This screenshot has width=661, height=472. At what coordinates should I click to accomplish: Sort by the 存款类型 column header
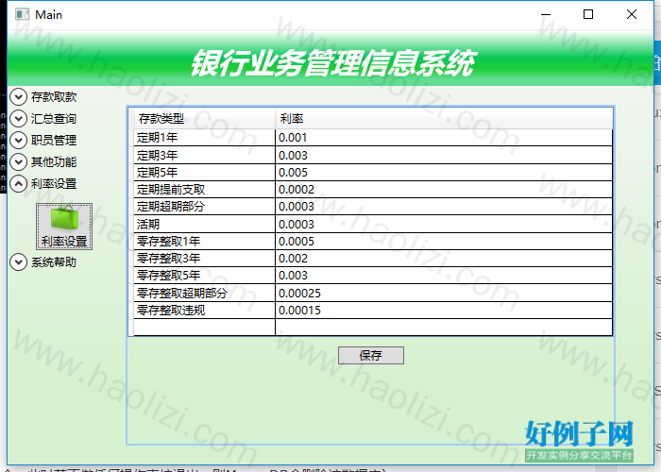click(x=205, y=119)
